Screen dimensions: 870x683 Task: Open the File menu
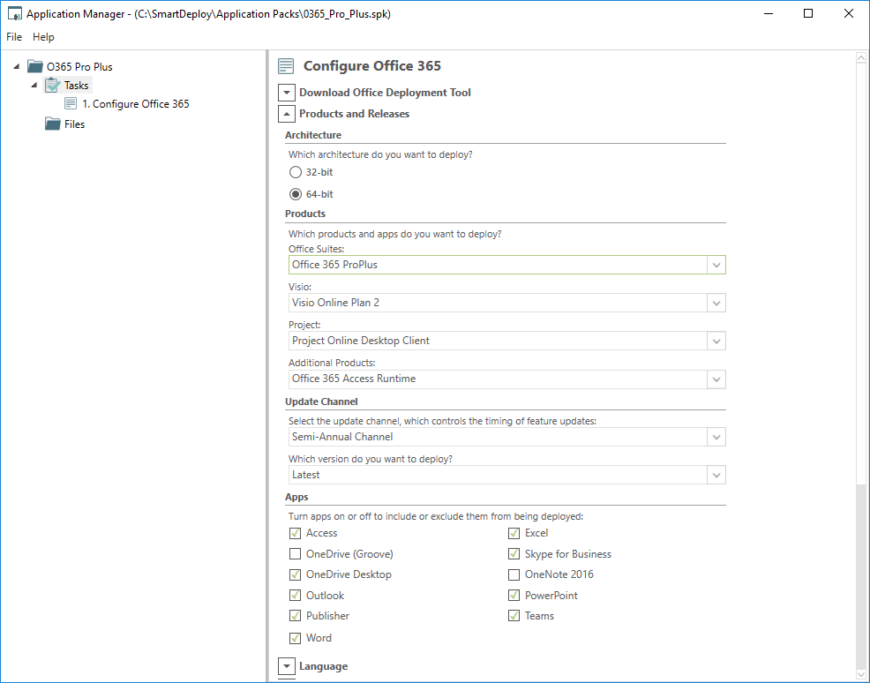[x=14, y=37]
